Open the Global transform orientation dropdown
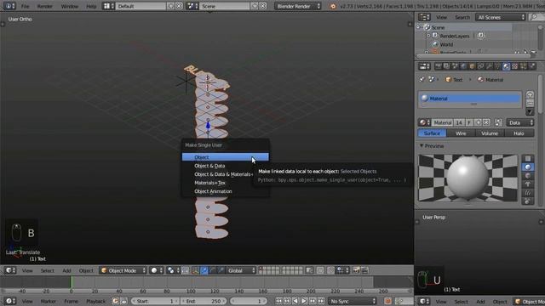The image size is (545, 306). [x=241, y=270]
